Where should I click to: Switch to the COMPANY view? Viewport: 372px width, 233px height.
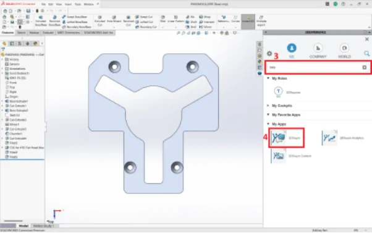(x=318, y=51)
